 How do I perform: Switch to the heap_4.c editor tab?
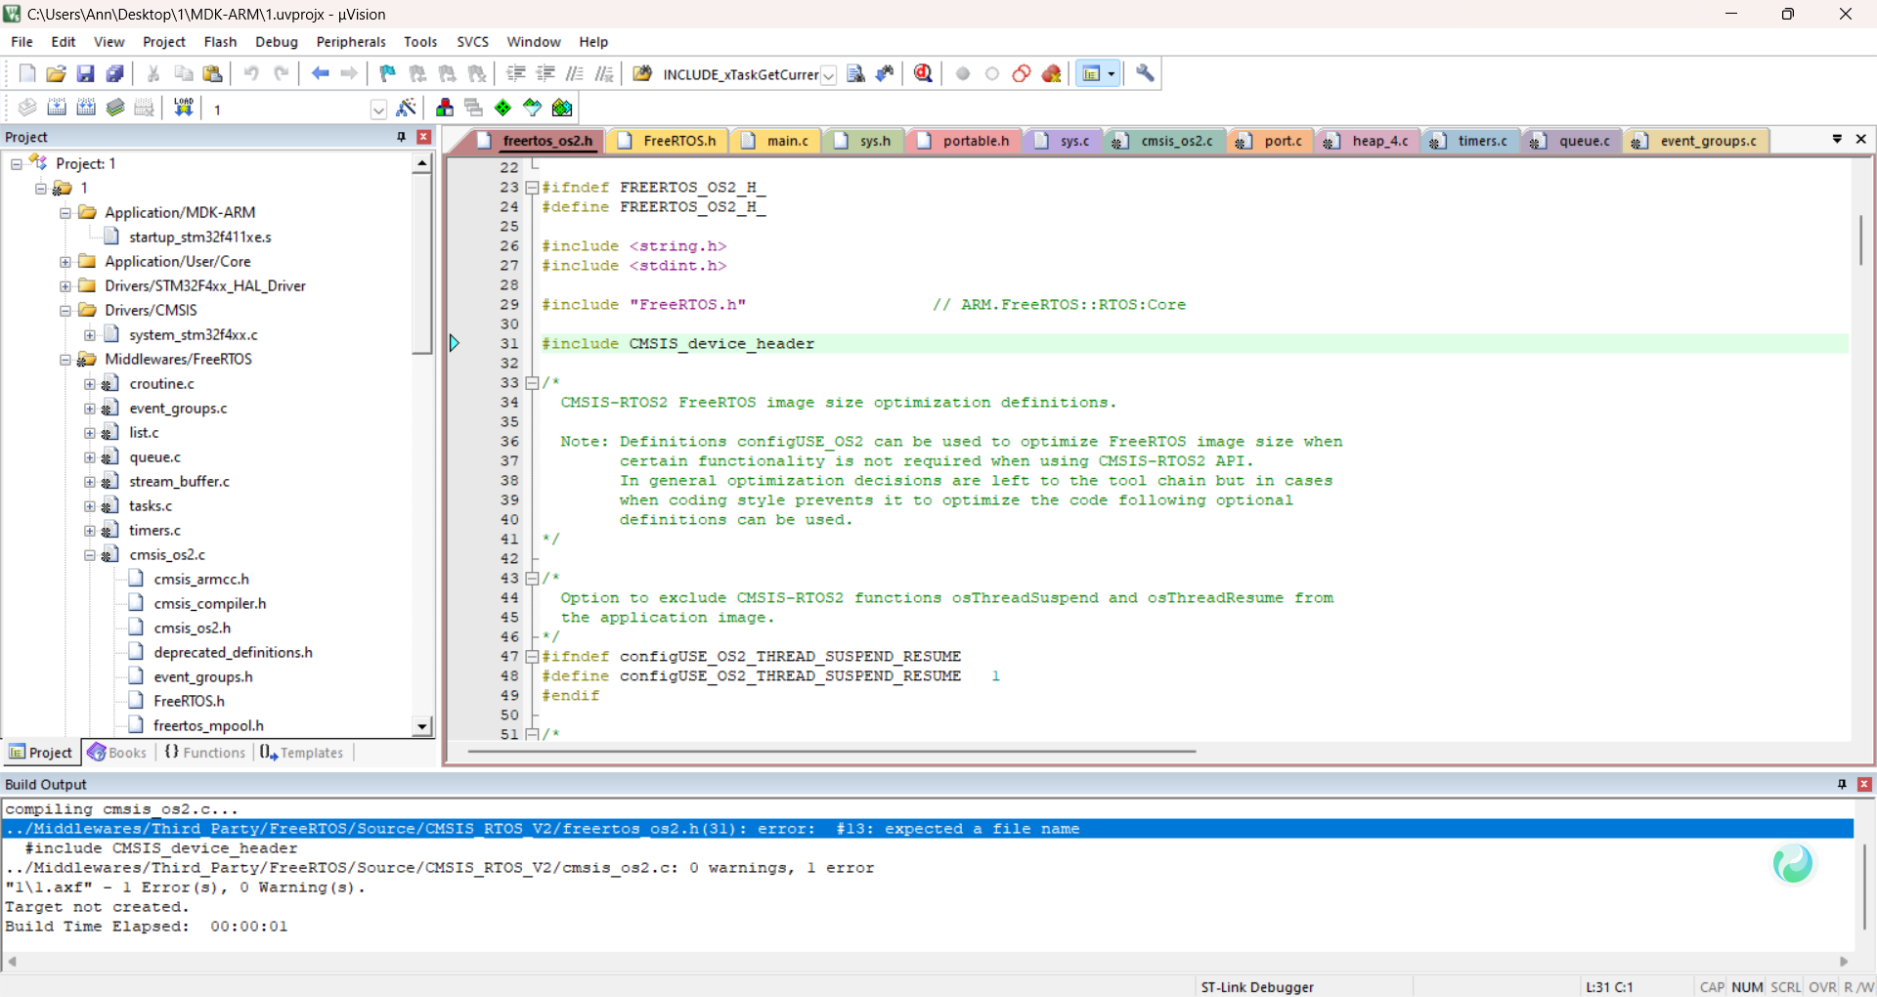(x=1378, y=141)
